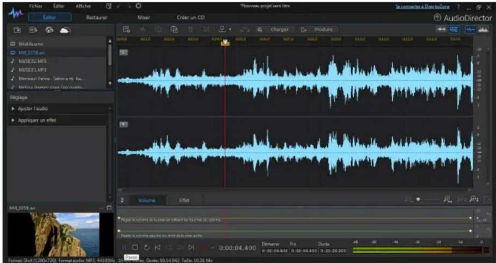Click the redo arrow icon

point(128,6)
